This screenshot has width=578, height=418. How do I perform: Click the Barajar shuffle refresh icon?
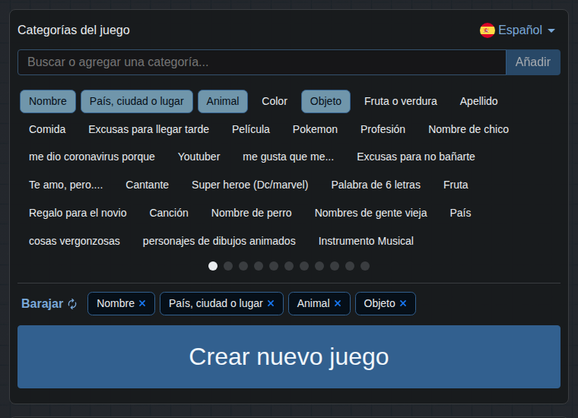72,304
